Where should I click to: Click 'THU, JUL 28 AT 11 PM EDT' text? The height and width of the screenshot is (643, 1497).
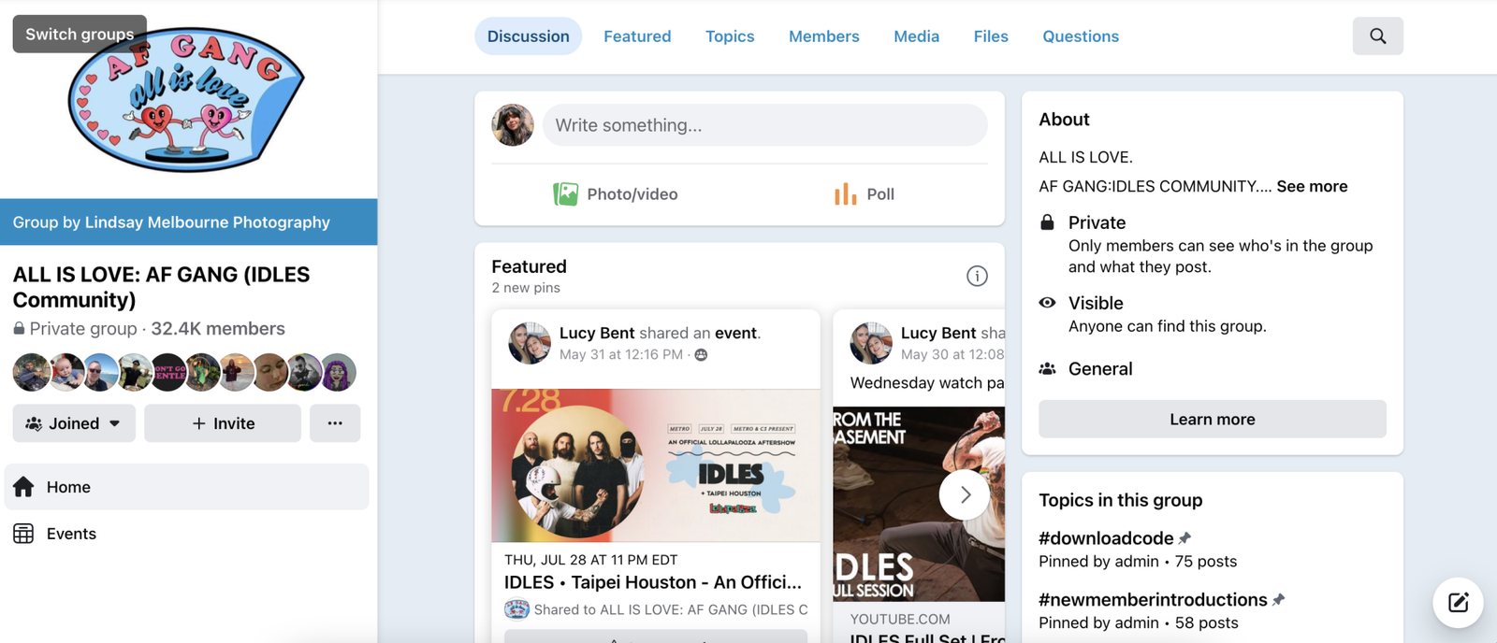click(x=590, y=560)
